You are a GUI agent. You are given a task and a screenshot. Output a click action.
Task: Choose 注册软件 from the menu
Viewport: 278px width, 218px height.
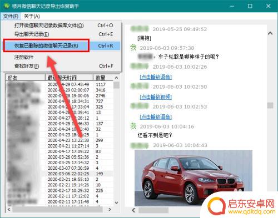[62, 57]
